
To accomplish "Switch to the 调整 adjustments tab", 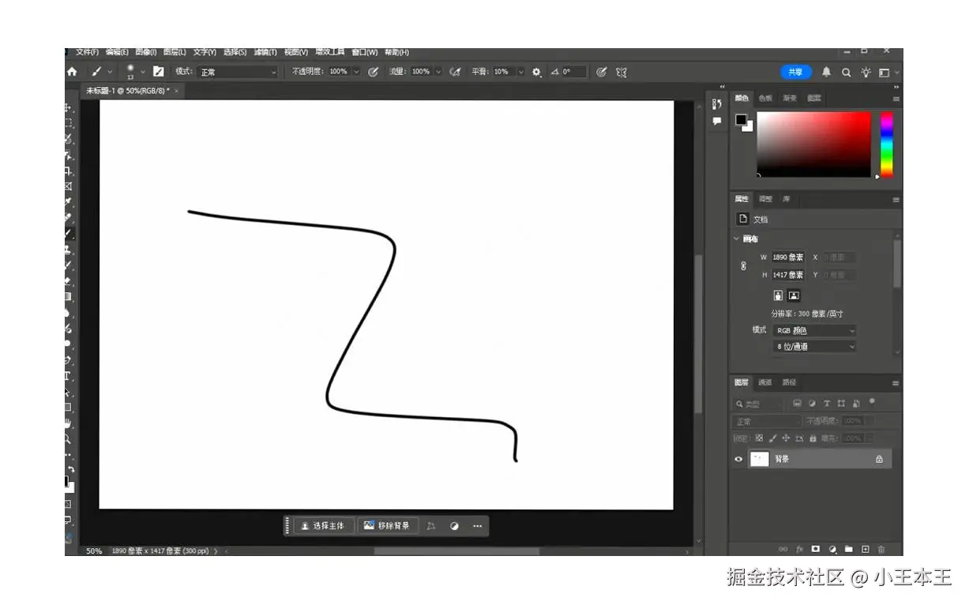I will 765,199.
